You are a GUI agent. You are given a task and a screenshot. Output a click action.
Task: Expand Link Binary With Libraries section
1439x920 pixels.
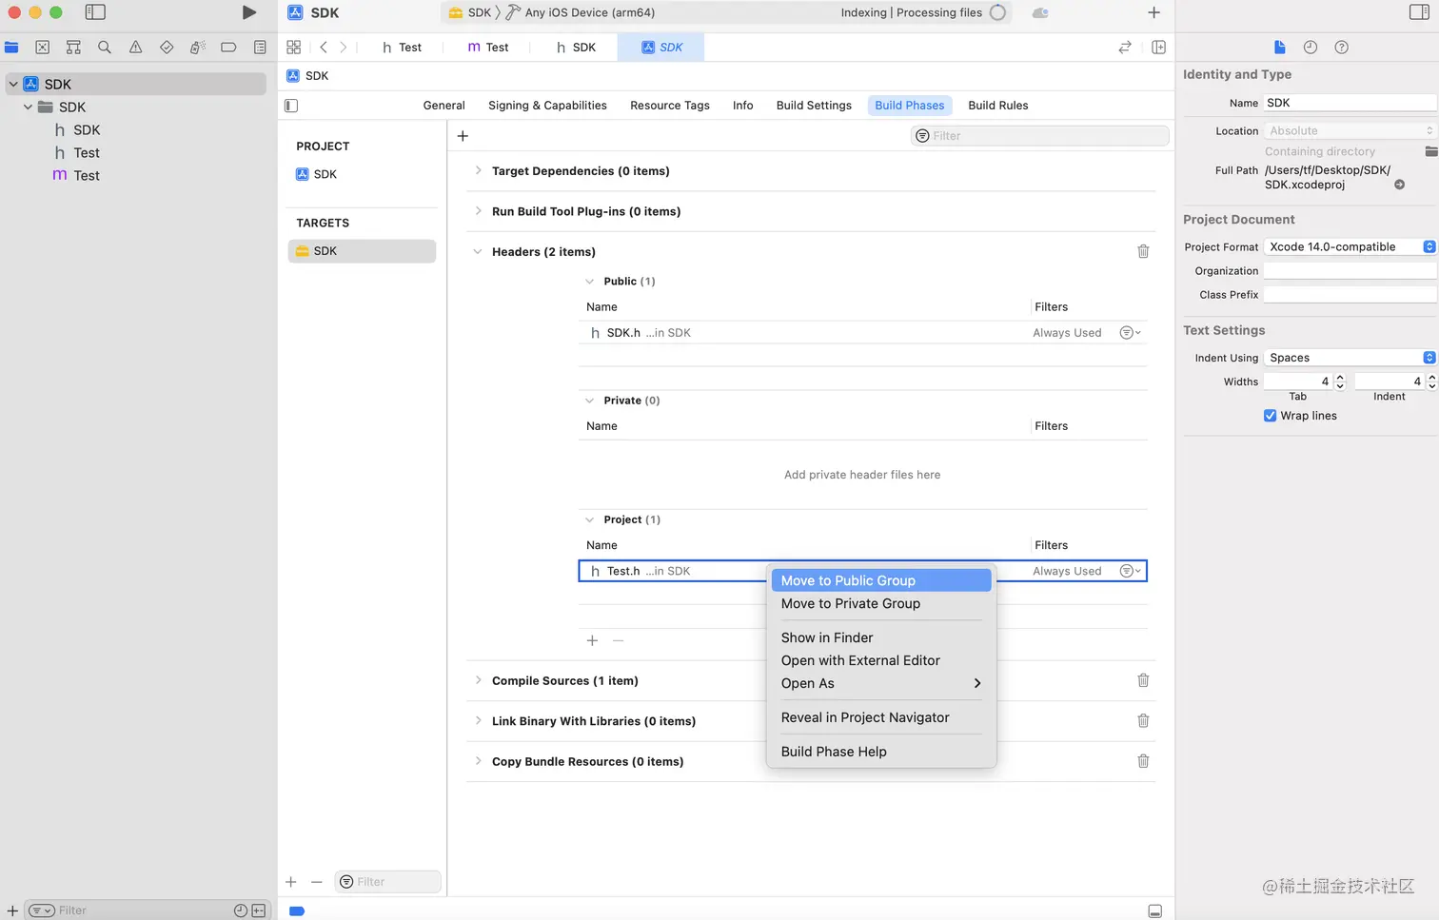[x=478, y=721]
